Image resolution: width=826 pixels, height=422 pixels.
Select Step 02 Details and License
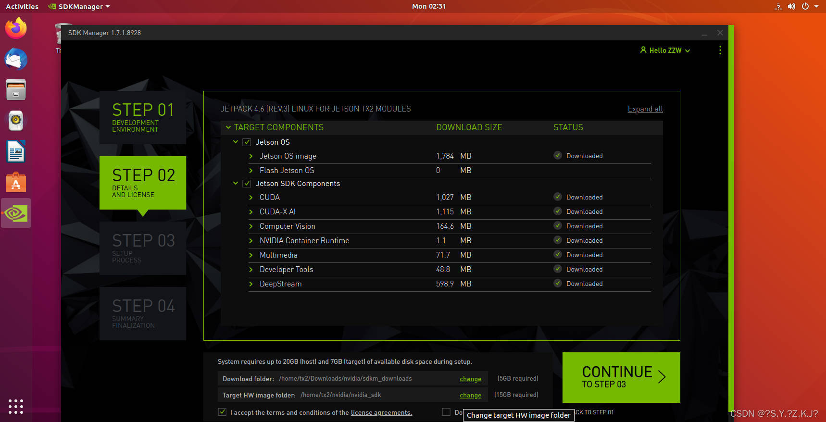[143, 183]
